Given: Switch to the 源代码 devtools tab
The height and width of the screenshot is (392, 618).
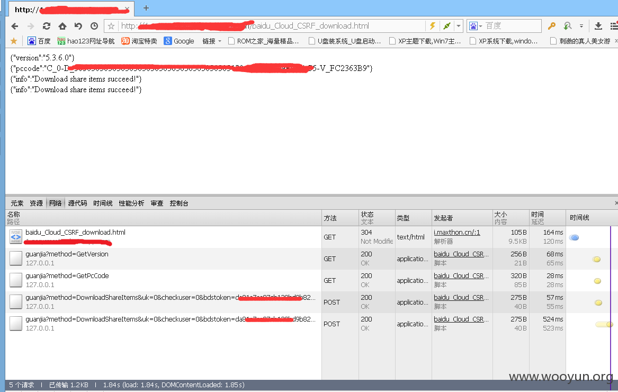Looking at the screenshot, I should 78,203.
